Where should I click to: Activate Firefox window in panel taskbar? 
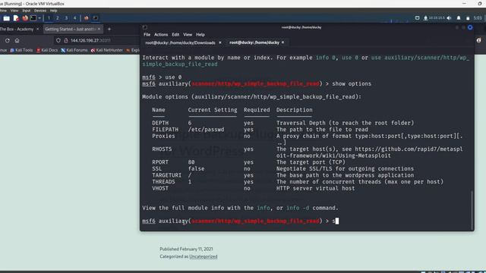(x=86, y=18)
